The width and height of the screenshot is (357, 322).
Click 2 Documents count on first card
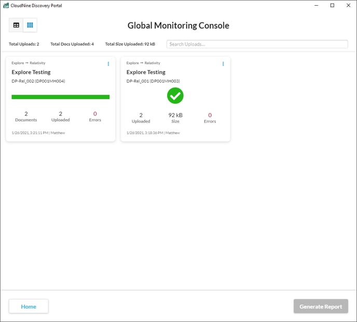tap(26, 117)
